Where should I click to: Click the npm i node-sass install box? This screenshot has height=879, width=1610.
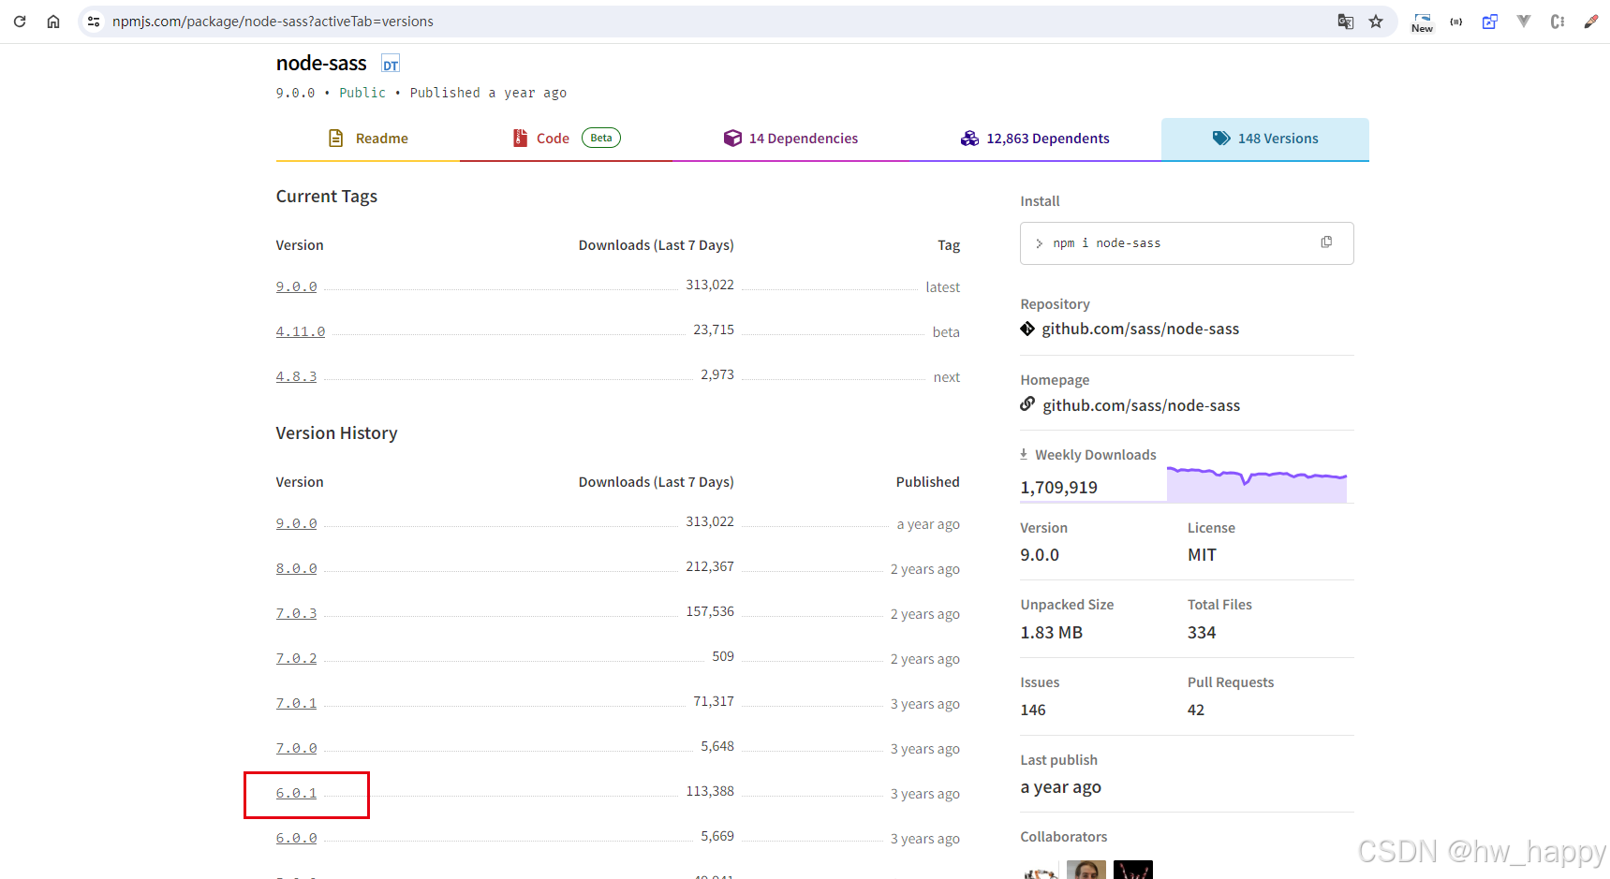click(x=1187, y=243)
